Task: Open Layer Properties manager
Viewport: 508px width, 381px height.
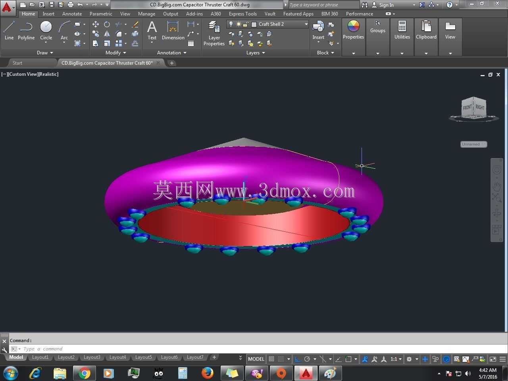Action: pyautogui.click(x=214, y=34)
